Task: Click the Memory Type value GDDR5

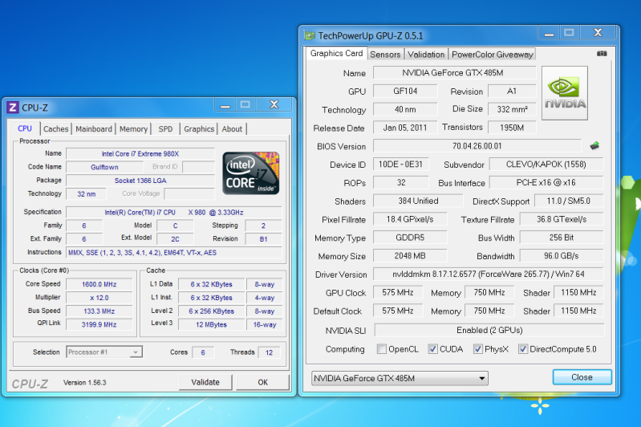Action: point(410,238)
